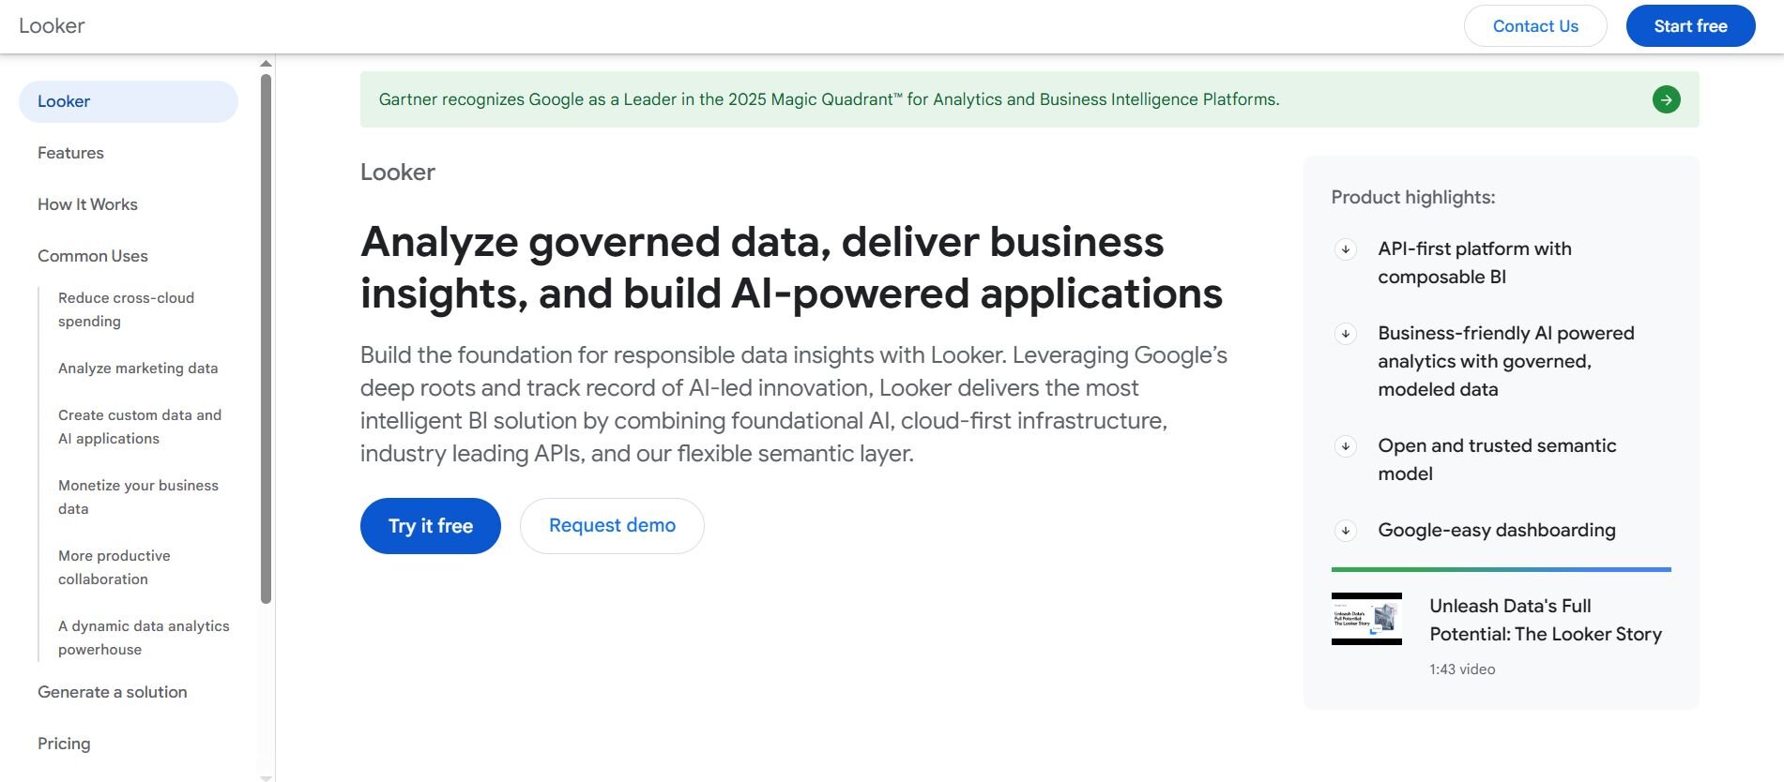
Task: Navigate to Pricing in sidebar
Action: tap(64, 744)
